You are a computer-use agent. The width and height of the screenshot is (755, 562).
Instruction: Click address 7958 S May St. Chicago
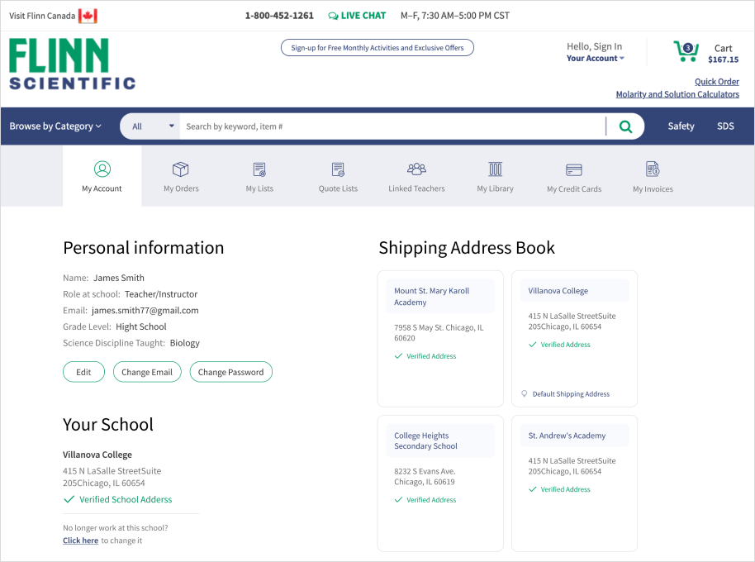click(439, 333)
